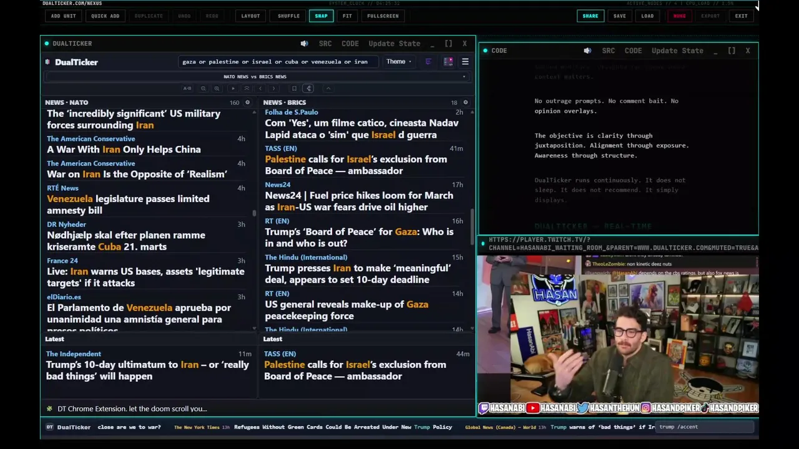Open 'A War With Iran Only Helps China'
Viewport: 799px width, 449px height.
click(x=124, y=150)
